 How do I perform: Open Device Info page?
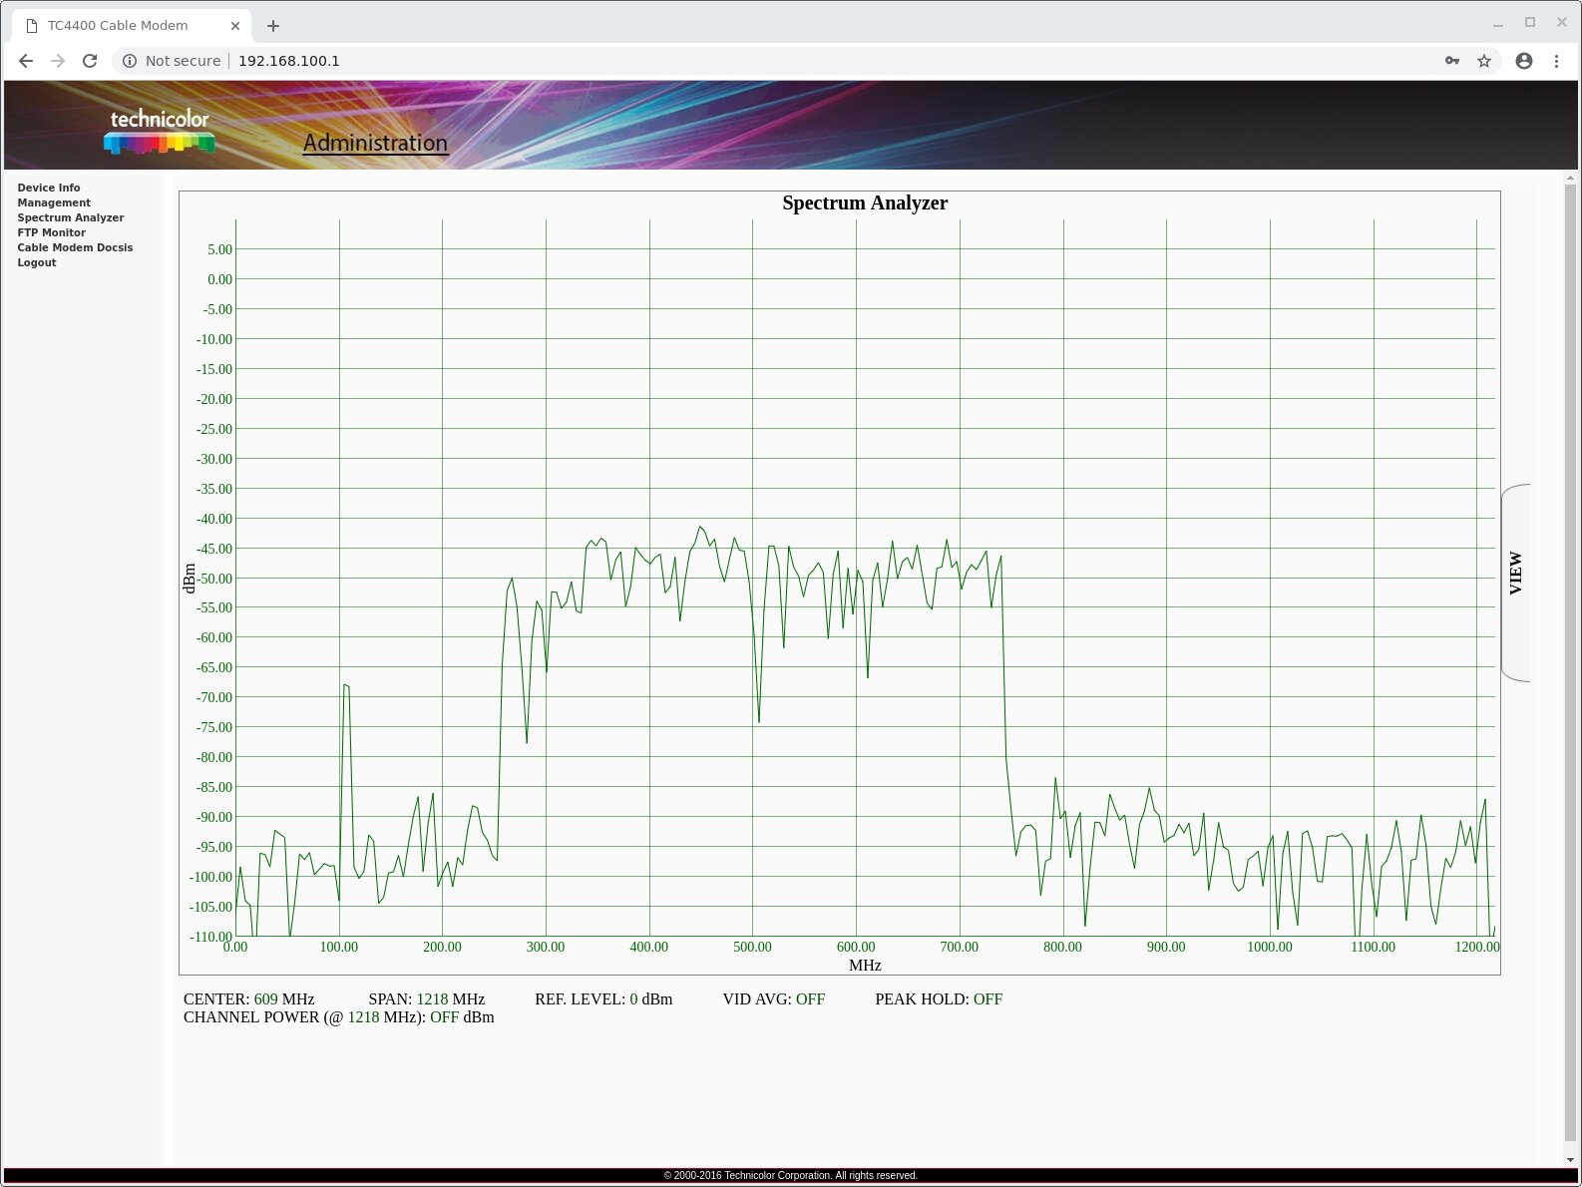tap(49, 188)
